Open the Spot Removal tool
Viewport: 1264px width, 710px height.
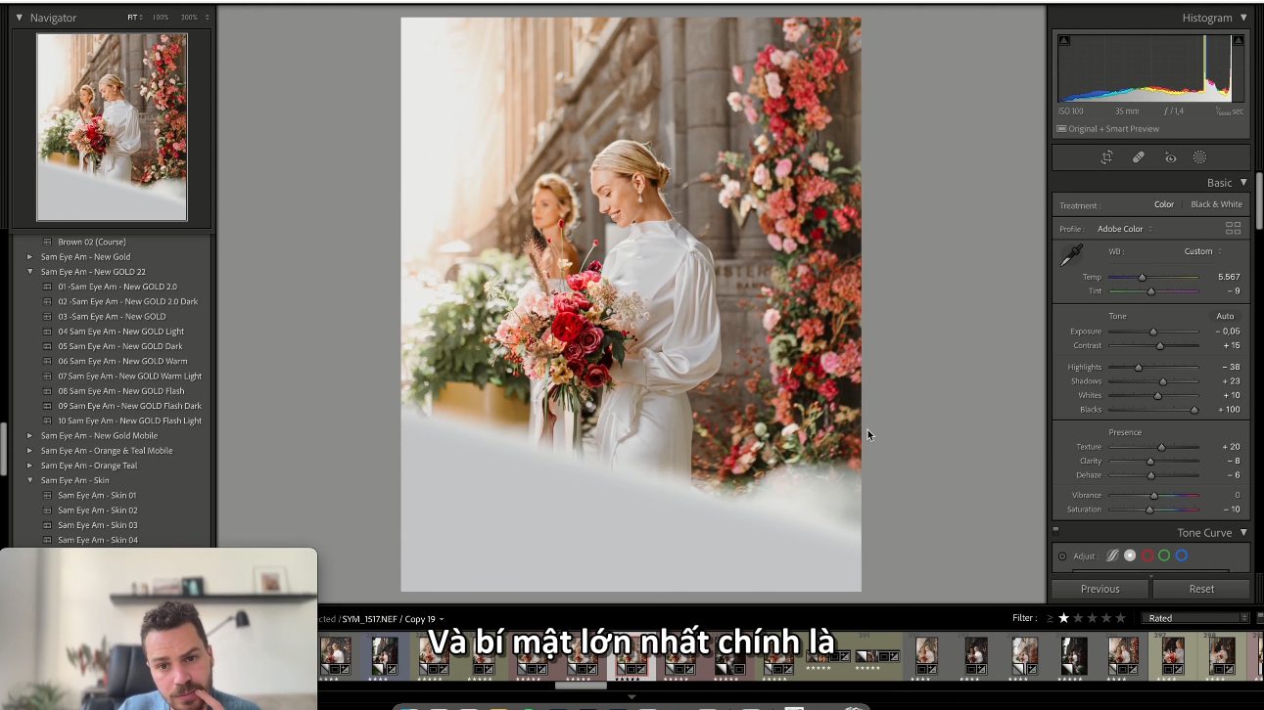pos(1138,156)
